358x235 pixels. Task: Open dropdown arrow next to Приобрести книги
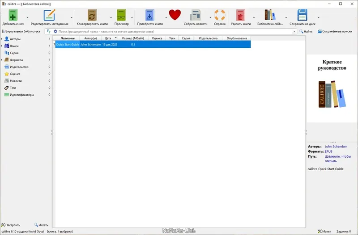[166, 17]
